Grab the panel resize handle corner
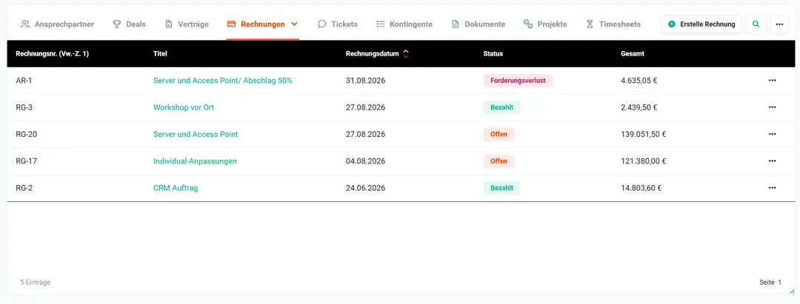This screenshot has height=304, width=800. (792, 291)
